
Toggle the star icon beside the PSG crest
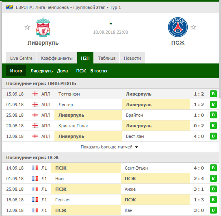[x=193, y=27]
